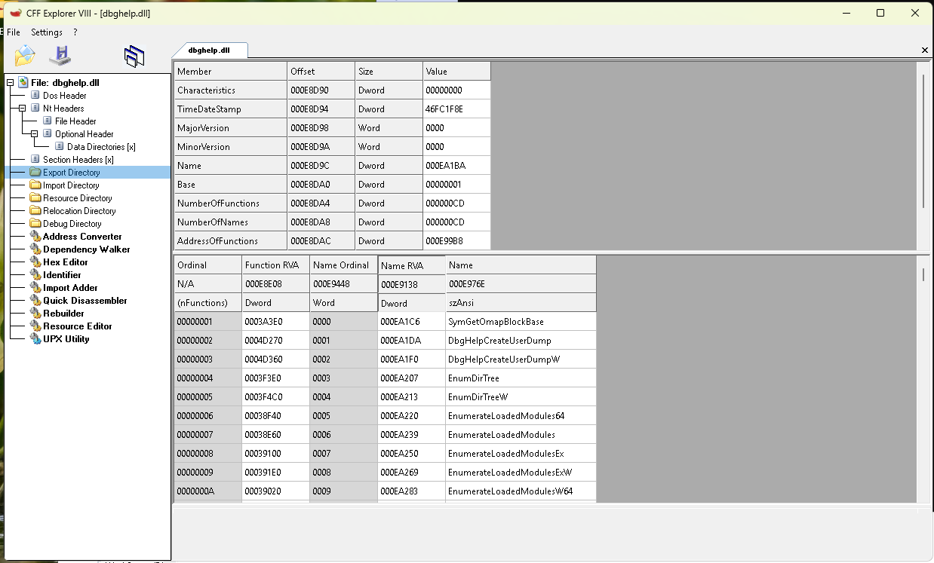Viewport: 934px width, 563px height.
Task: Open the File menu
Action: click(x=14, y=32)
